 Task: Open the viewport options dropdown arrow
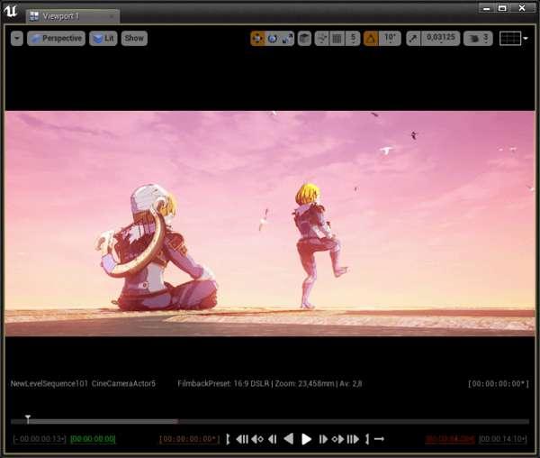tap(17, 38)
